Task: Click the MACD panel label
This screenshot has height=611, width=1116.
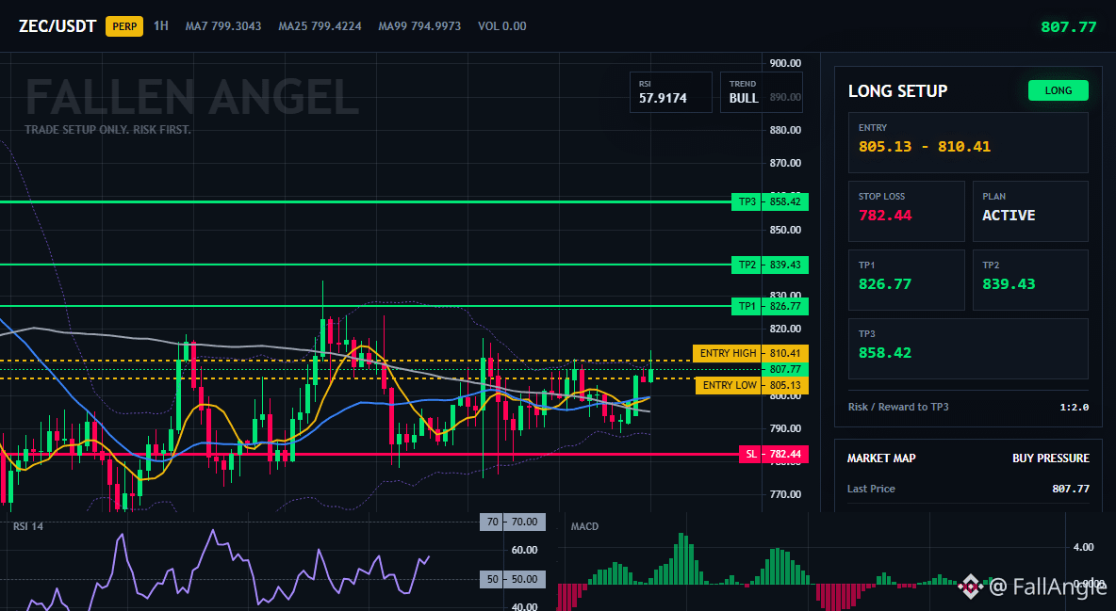Action: click(584, 526)
